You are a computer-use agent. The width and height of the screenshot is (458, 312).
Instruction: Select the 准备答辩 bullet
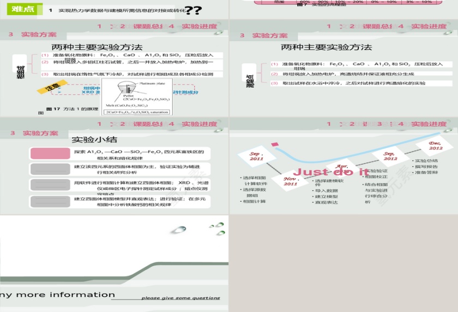tap(425, 172)
